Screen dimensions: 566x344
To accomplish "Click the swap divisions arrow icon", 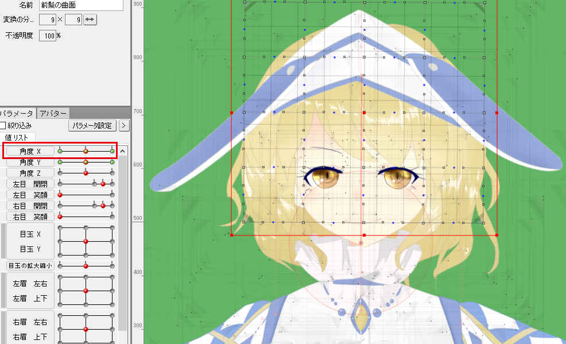I will [x=90, y=20].
